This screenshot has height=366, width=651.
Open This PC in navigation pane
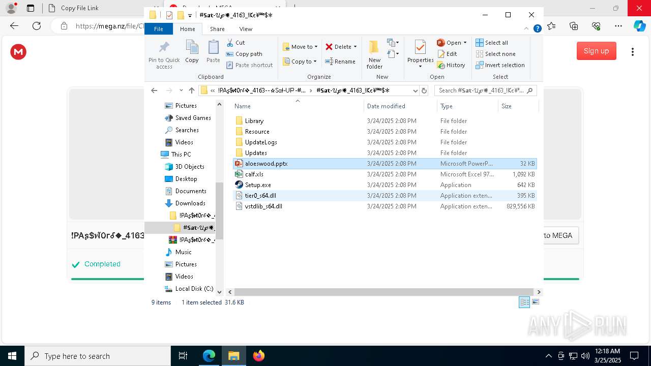pyautogui.click(x=176, y=155)
